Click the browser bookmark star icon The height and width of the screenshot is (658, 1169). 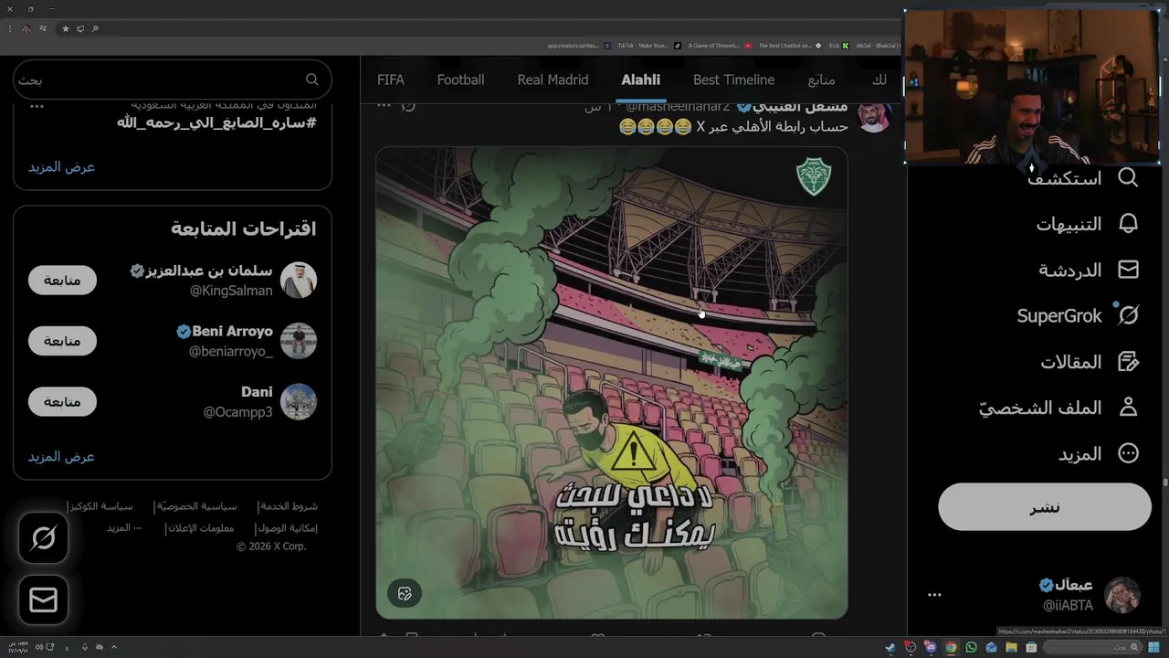point(65,28)
